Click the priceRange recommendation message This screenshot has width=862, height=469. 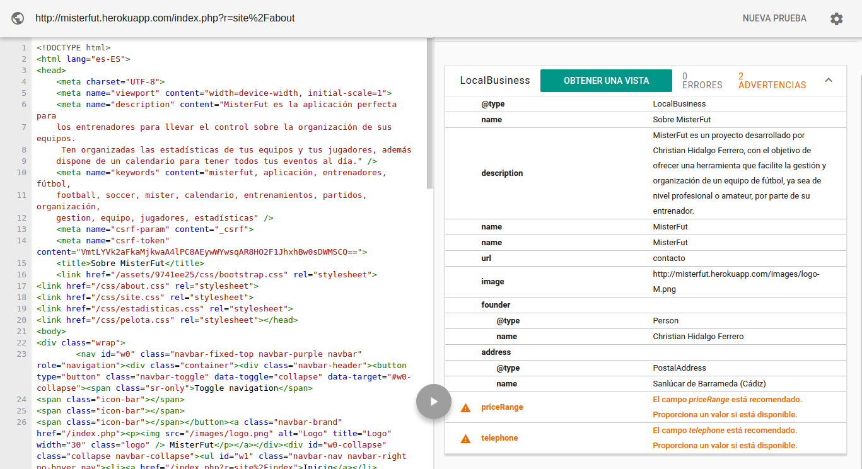click(x=727, y=407)
